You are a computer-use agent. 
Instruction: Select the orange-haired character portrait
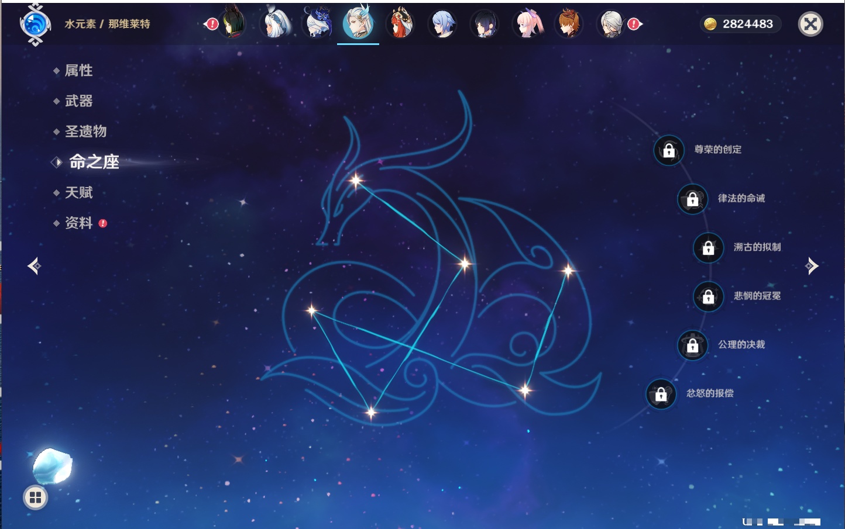[569, 24]
